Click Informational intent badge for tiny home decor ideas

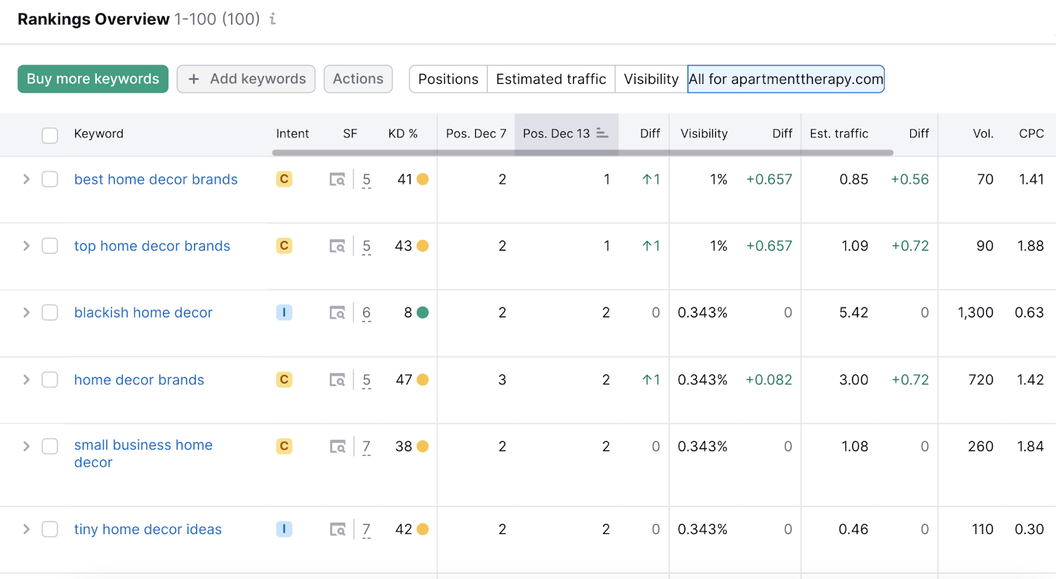(x=284, y=529)
